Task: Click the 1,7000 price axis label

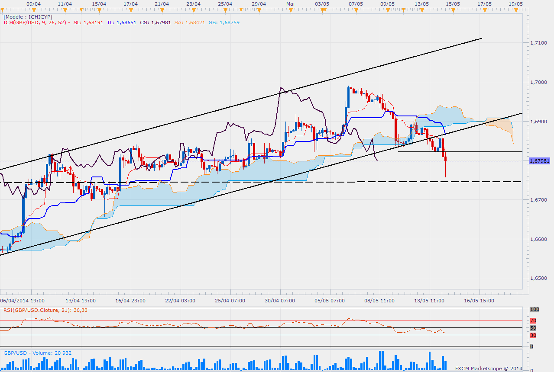Action: click(x=539, y=82)
